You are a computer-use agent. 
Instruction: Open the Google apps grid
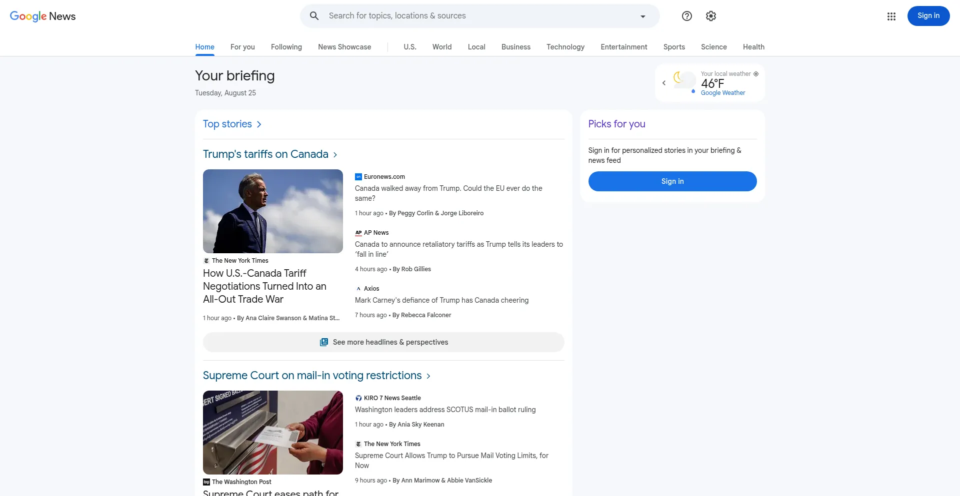click(x=891, y=16)
